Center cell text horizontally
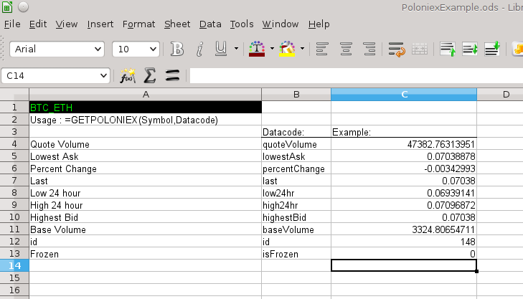 click(x=346, y=49)
